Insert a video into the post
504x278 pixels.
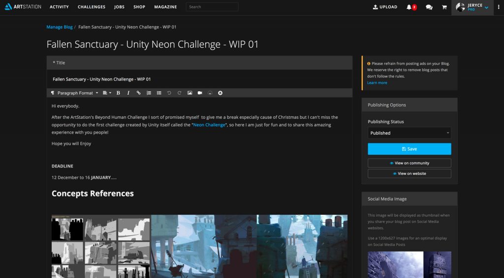[200, 93]
